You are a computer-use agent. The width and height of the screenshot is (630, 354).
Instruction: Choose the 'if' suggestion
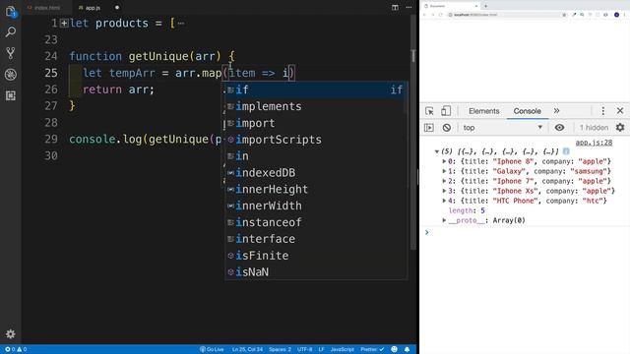316,89
